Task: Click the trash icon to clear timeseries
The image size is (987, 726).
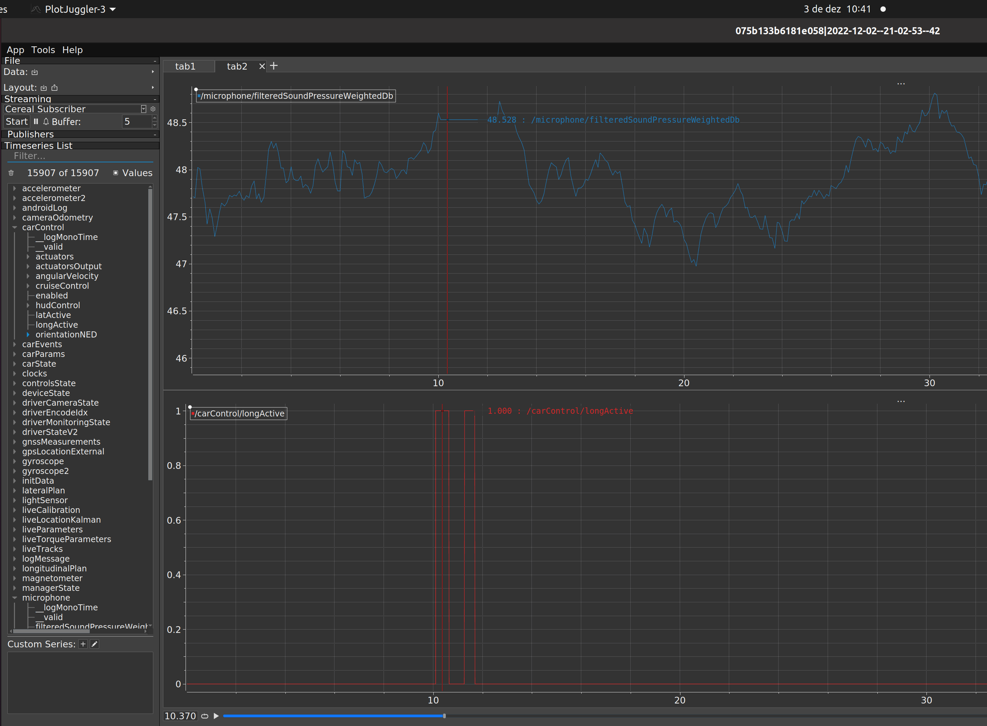Action: coord(11,173)
